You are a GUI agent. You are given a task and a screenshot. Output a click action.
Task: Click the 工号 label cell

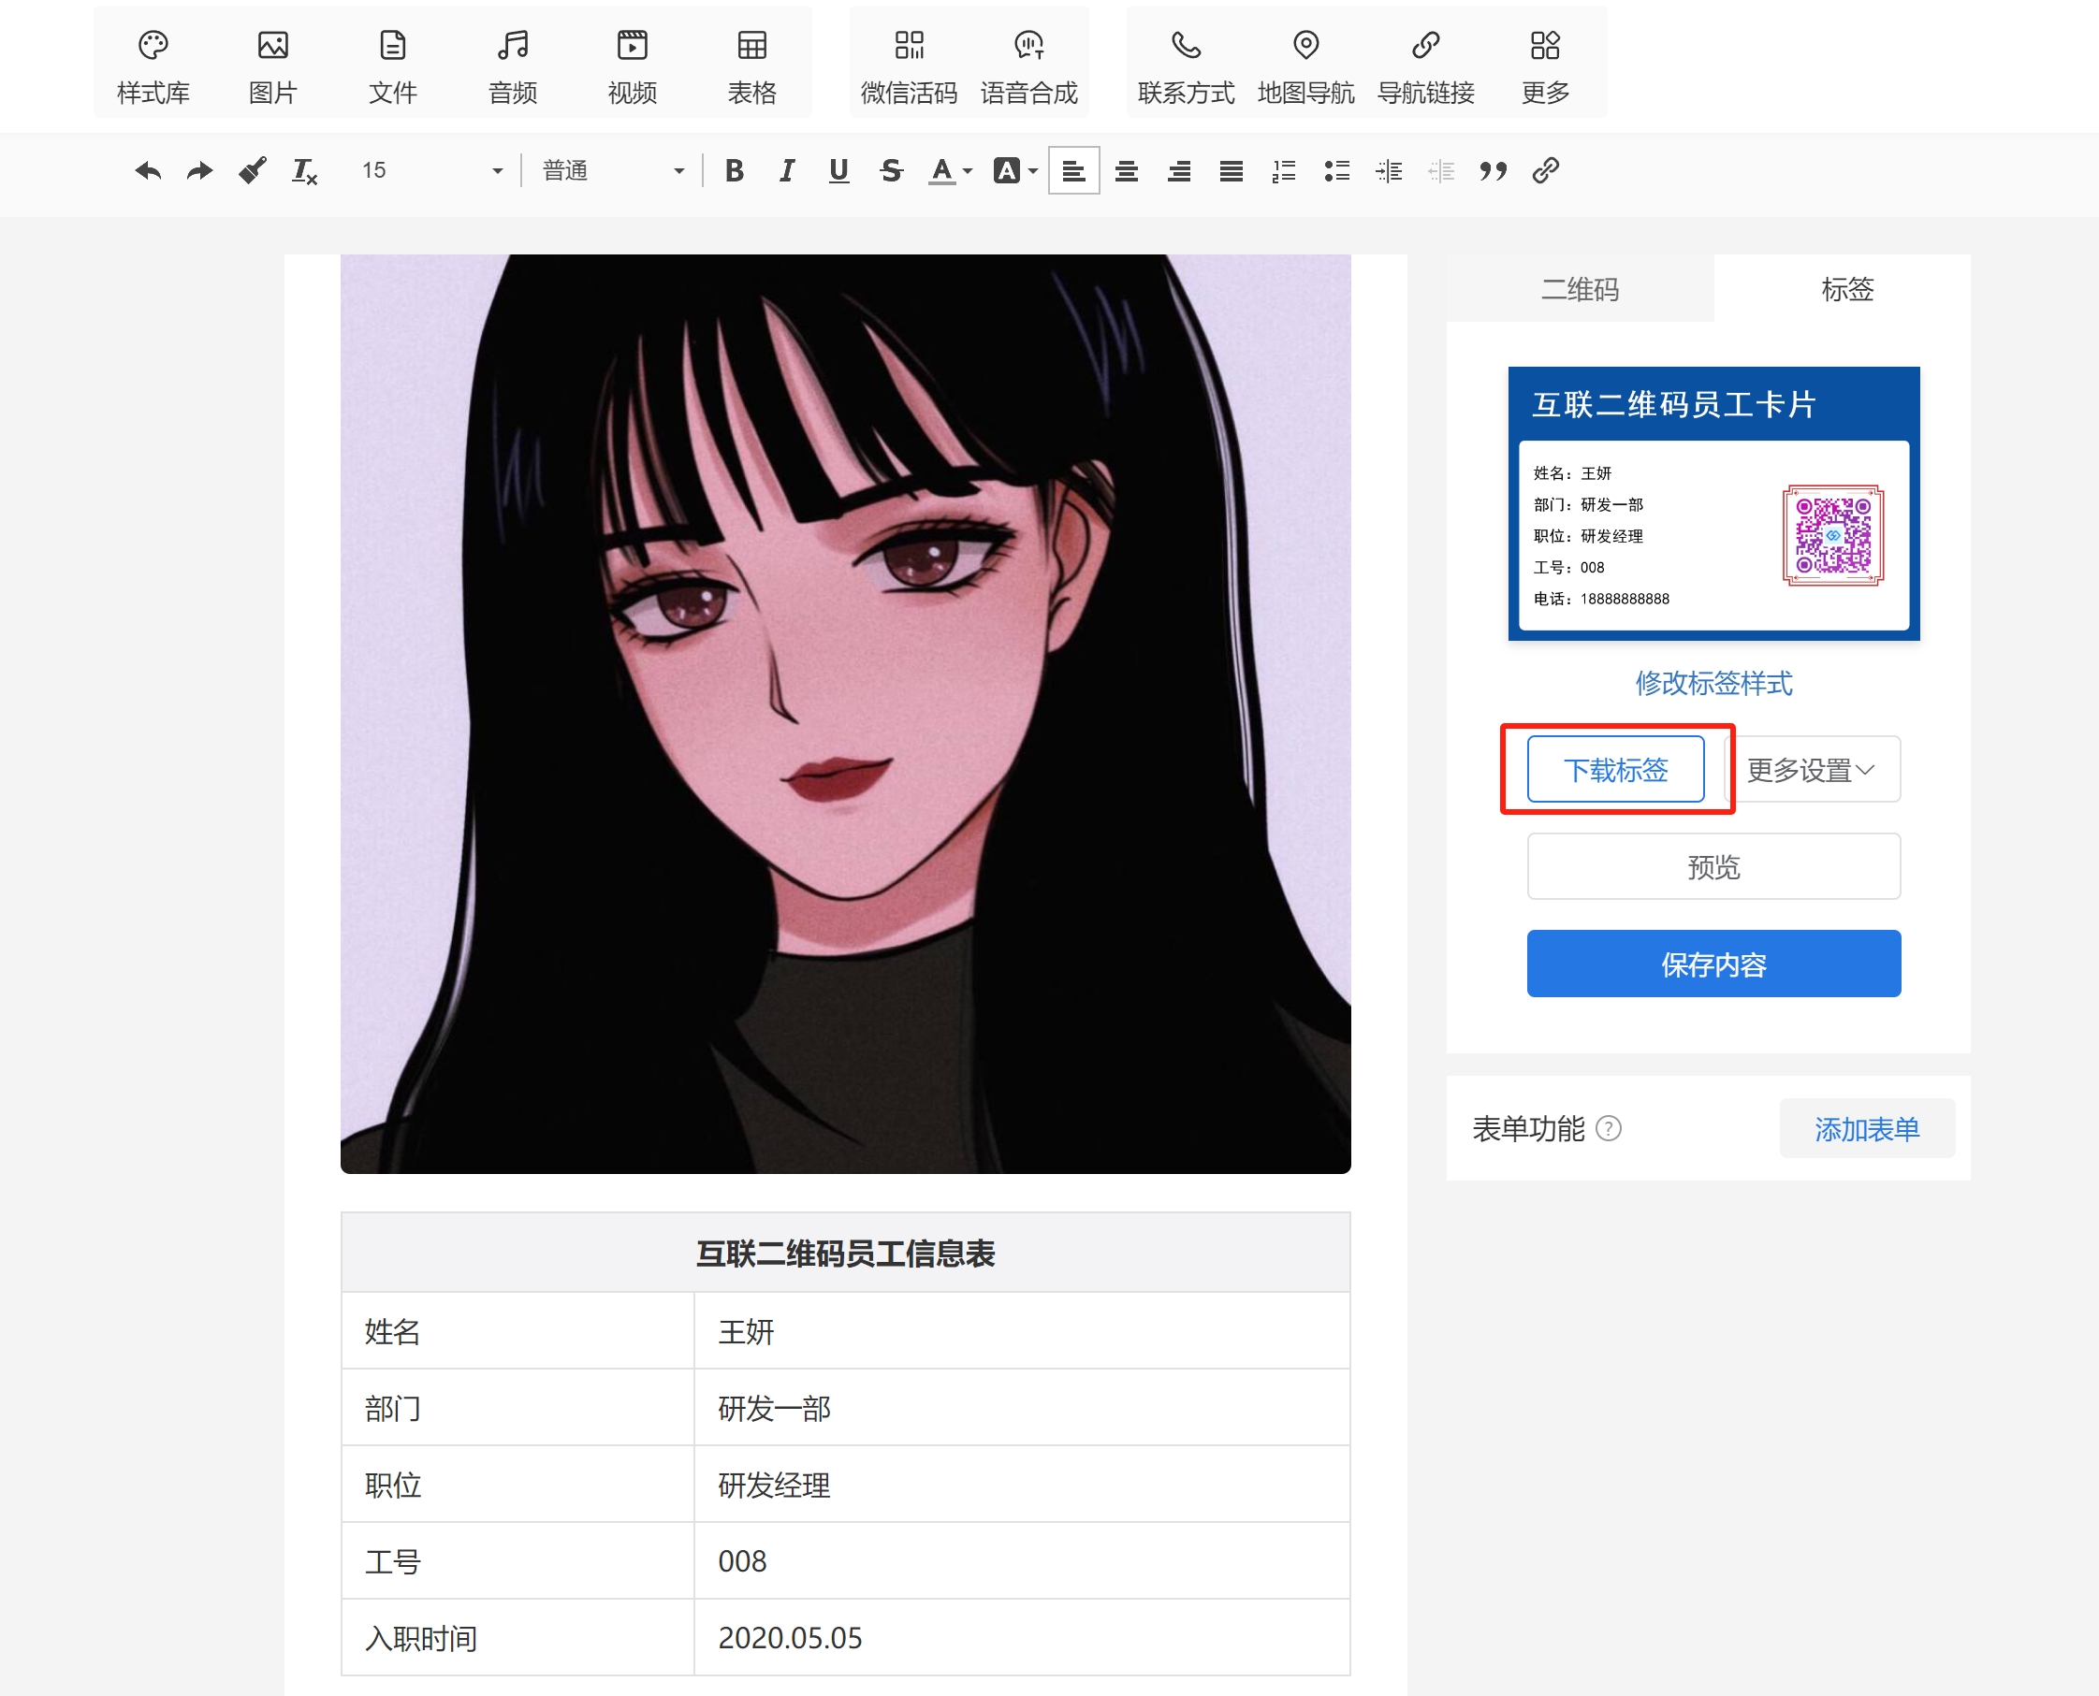pyautogui.click(x=517, y=1560)
